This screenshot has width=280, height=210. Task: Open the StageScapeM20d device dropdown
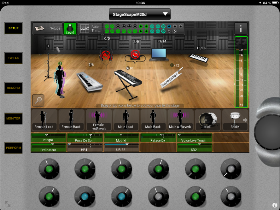tap(139, 14)
